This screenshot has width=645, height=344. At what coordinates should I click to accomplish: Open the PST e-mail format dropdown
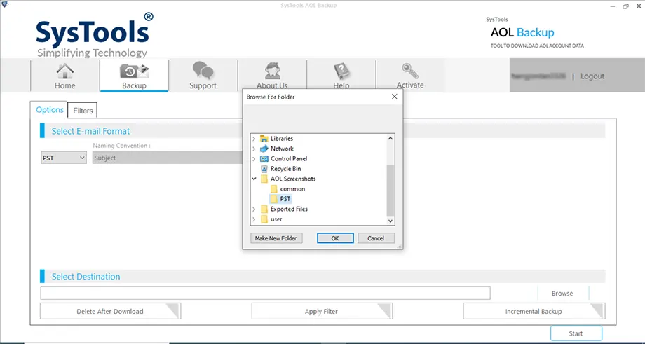64,158
